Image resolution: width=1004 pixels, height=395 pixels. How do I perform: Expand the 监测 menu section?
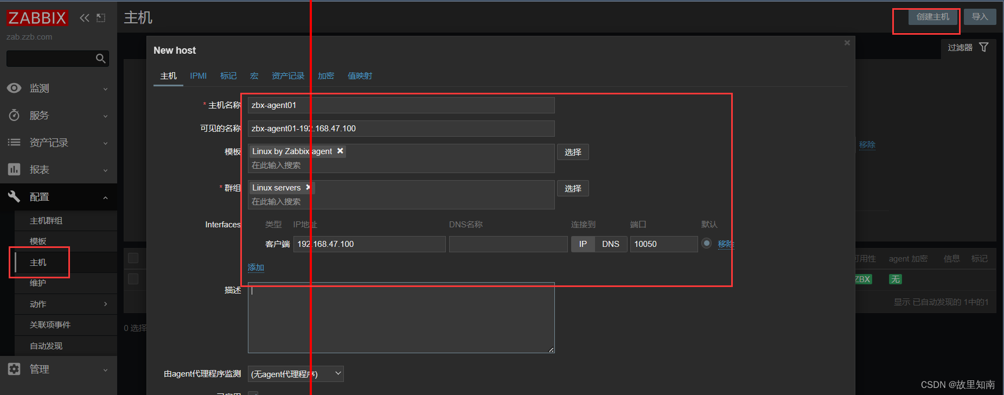pos(105,88)
